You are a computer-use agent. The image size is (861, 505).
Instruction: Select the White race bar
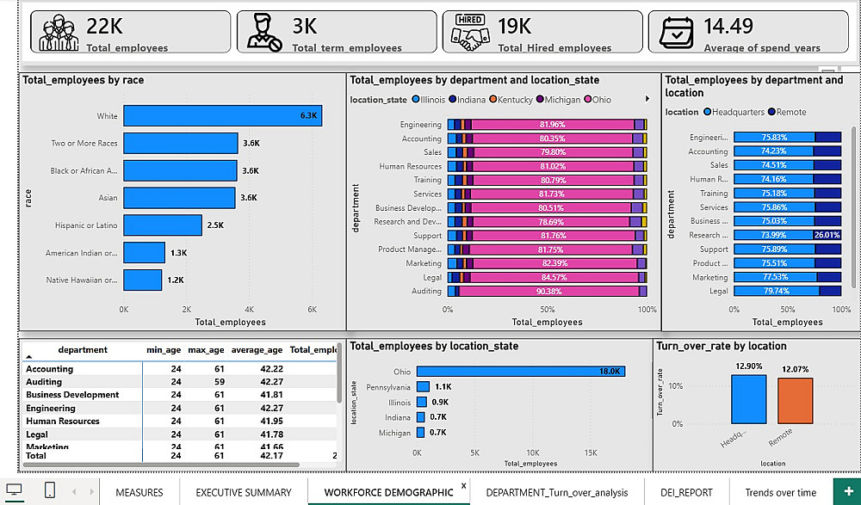(x=223, y=116)
